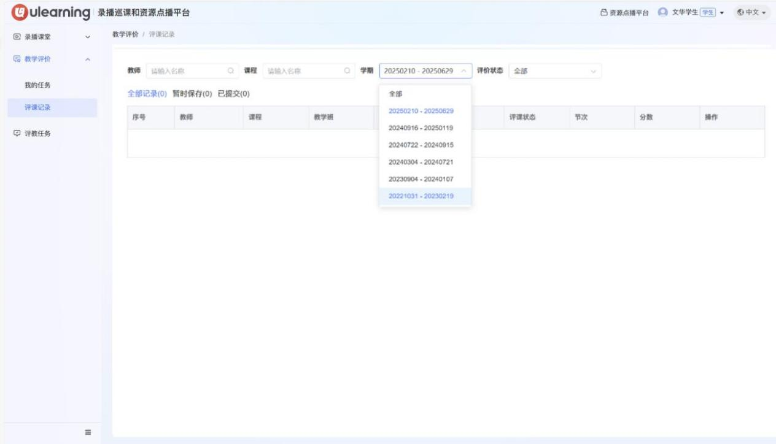This screenshot has width=776, height=444.
Task: Switch to 暂时保存(0) tab
Action: tap(192, 94)
